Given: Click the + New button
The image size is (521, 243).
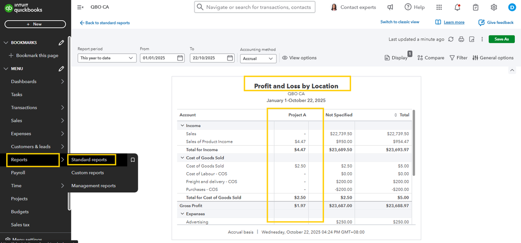Looking at the screenshot, I should 35,24.
